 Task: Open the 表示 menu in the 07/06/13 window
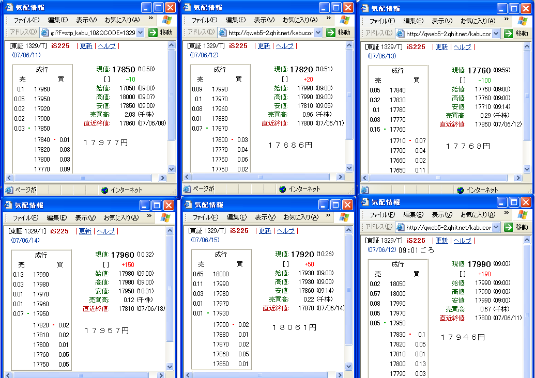click(441, 21)
